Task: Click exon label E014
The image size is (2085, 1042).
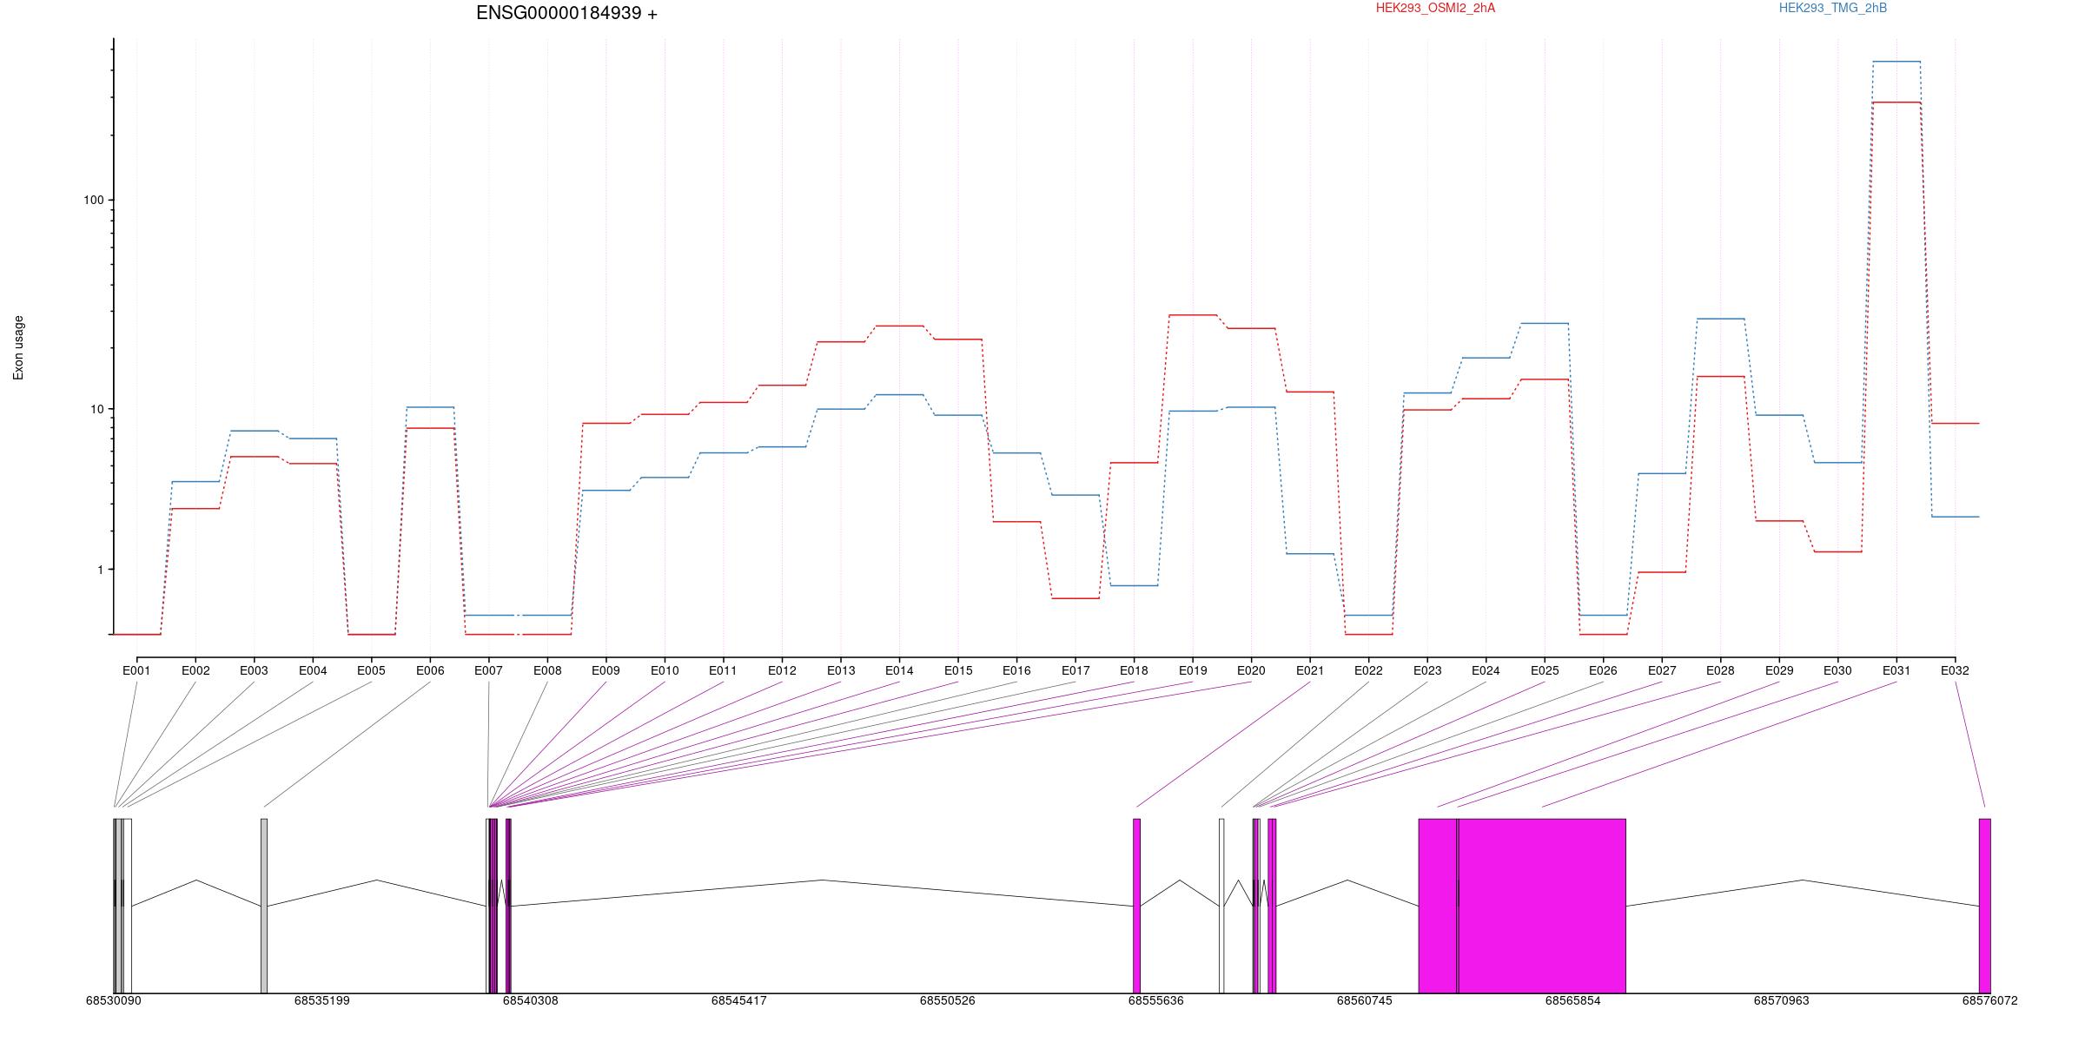Action: pos(899,670)
